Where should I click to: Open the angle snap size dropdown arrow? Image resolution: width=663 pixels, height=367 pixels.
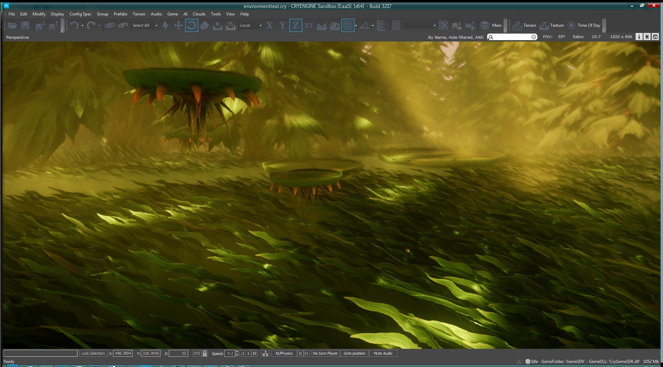point(373,26)
